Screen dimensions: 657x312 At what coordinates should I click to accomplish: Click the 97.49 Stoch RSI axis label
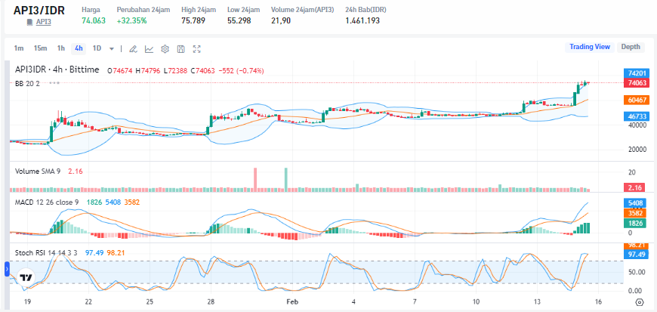click(x=634, y=255)
